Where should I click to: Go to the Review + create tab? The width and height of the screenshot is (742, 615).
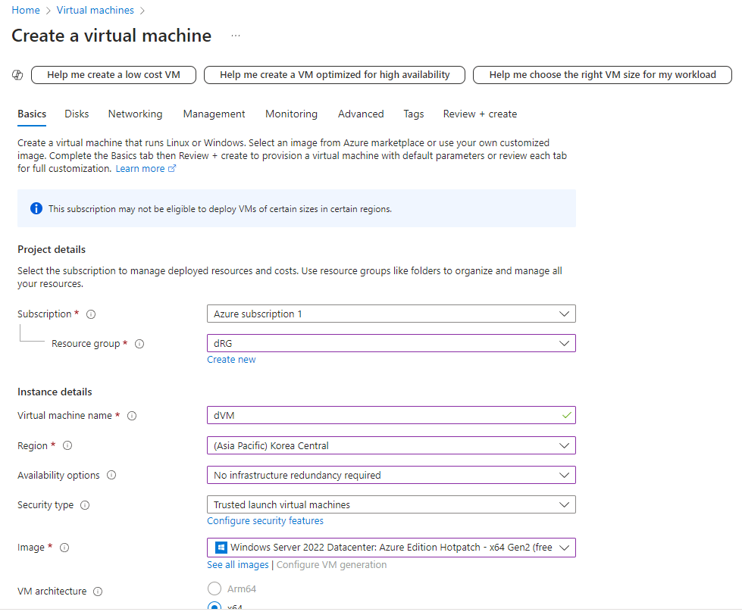[x=480, y=114]
